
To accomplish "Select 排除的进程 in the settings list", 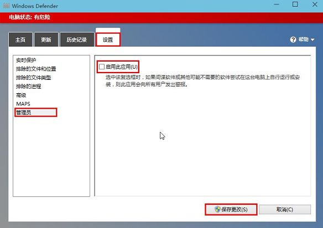I will 28,86.
